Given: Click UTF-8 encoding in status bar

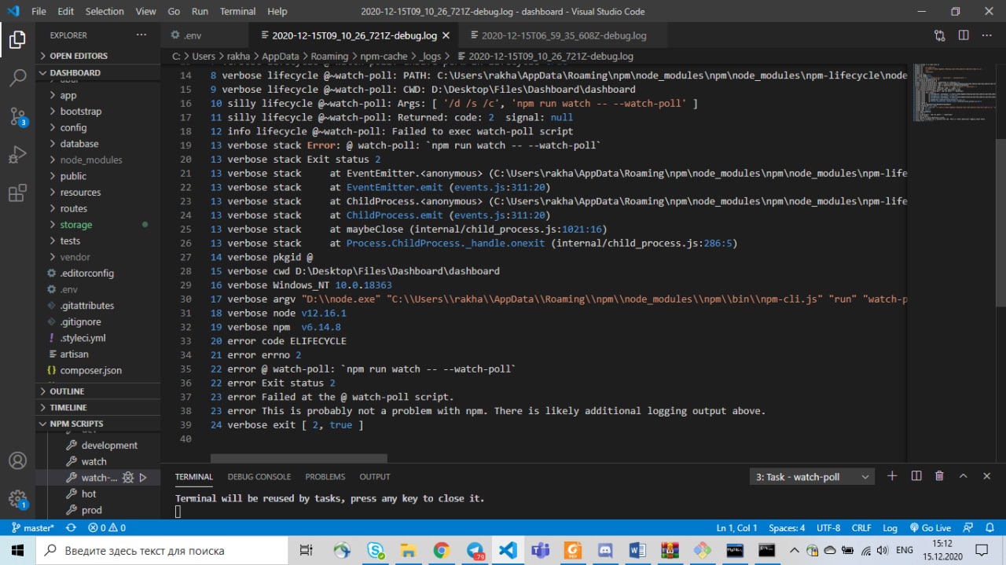Looking at the screenshot, I should coord(828,528).
